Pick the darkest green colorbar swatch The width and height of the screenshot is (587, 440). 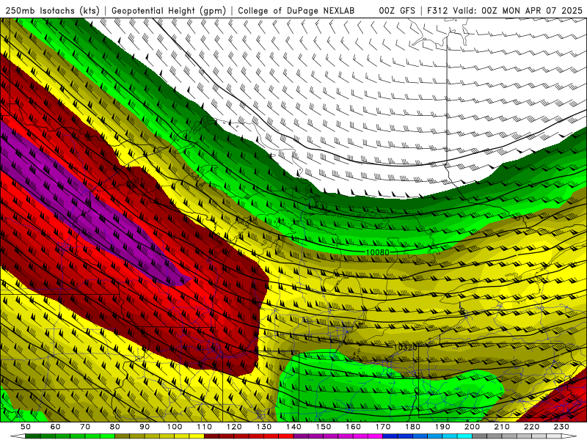pos(33,435)
